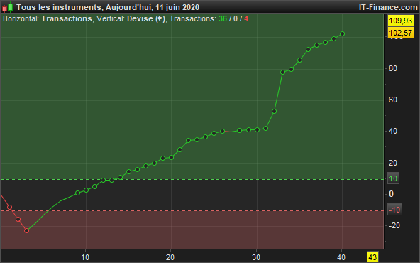Screen dimensions: 420x263
Task: Click the IT-Finance.com link
Action: [388, 7]
